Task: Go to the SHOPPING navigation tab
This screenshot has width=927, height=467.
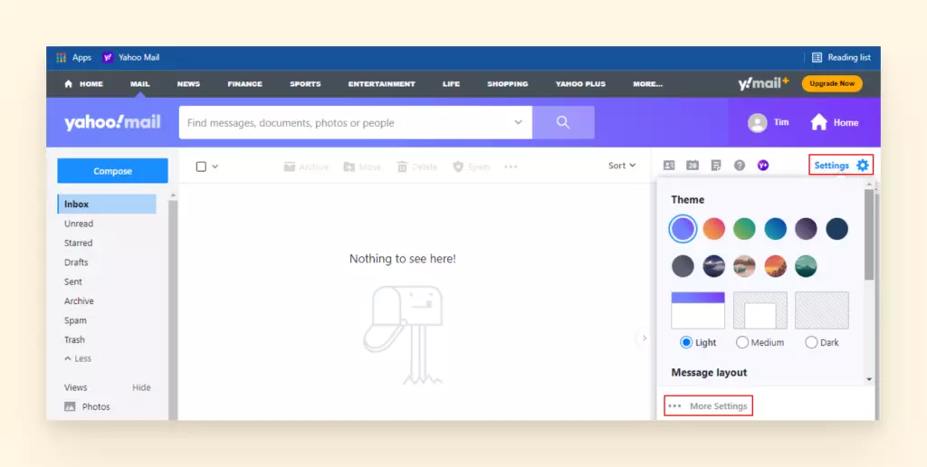Action: tap(507, 84)
